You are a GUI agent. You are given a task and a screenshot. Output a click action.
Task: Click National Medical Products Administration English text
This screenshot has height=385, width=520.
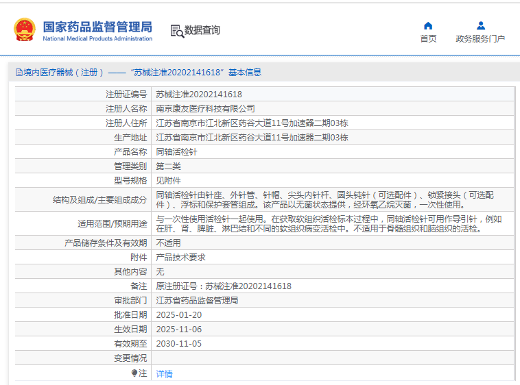click(97, 39)
